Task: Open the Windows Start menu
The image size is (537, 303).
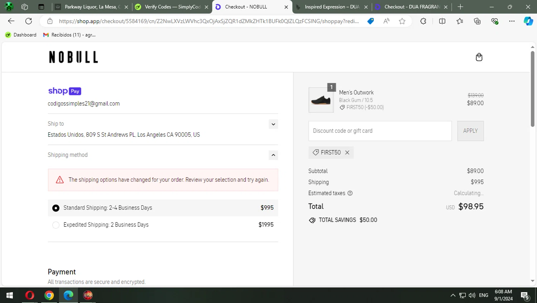Action: click(x=10, y=295)
